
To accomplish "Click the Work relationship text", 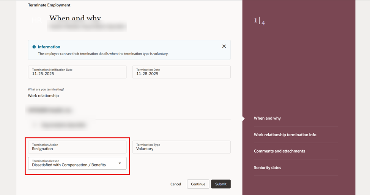I will pyautogui.click(x=43, y=96).
